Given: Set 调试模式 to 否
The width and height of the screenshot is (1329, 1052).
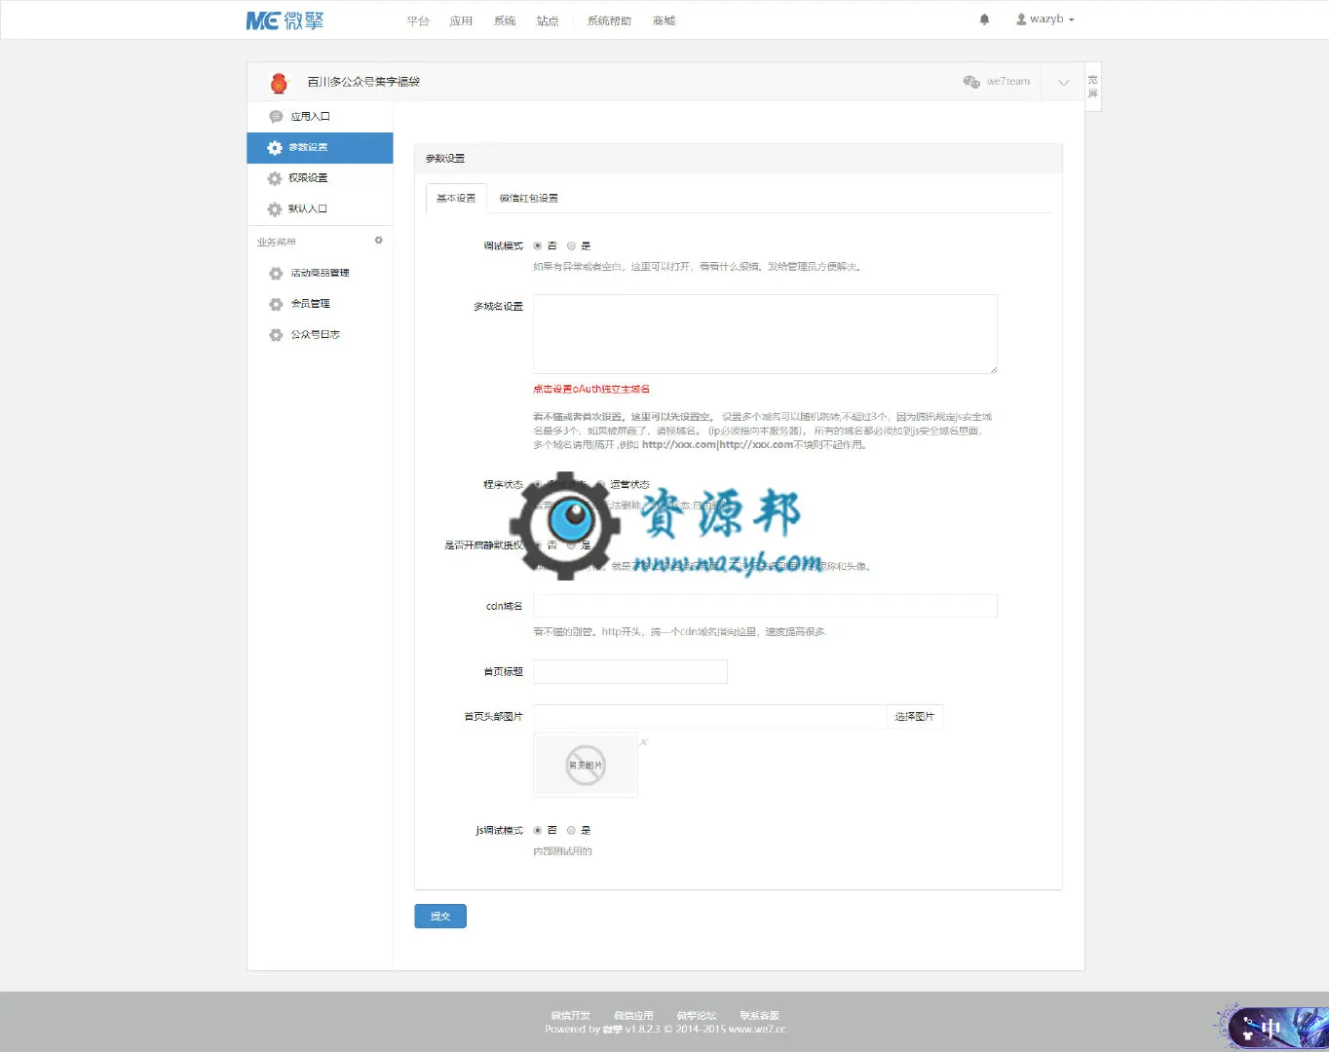Looking at the screenshot, I should pos(538,246).
